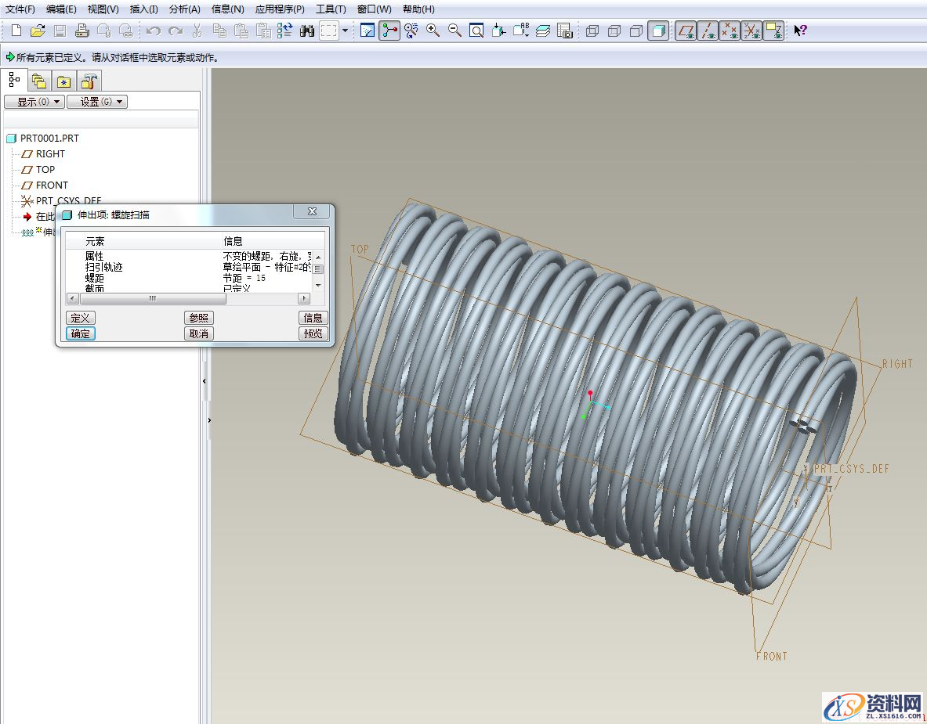Click the Zoom In magnifier icon
The height and width of the screenshot is (724, 927).
[x=433, y=31]
